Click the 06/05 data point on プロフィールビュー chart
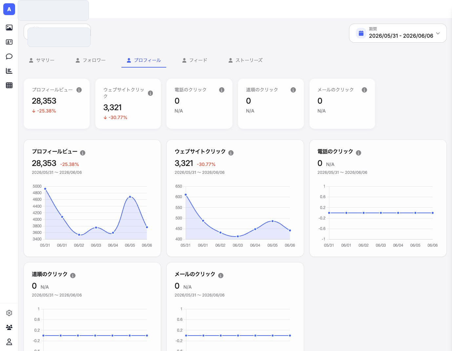452x351 pixels. pos(130,197)
